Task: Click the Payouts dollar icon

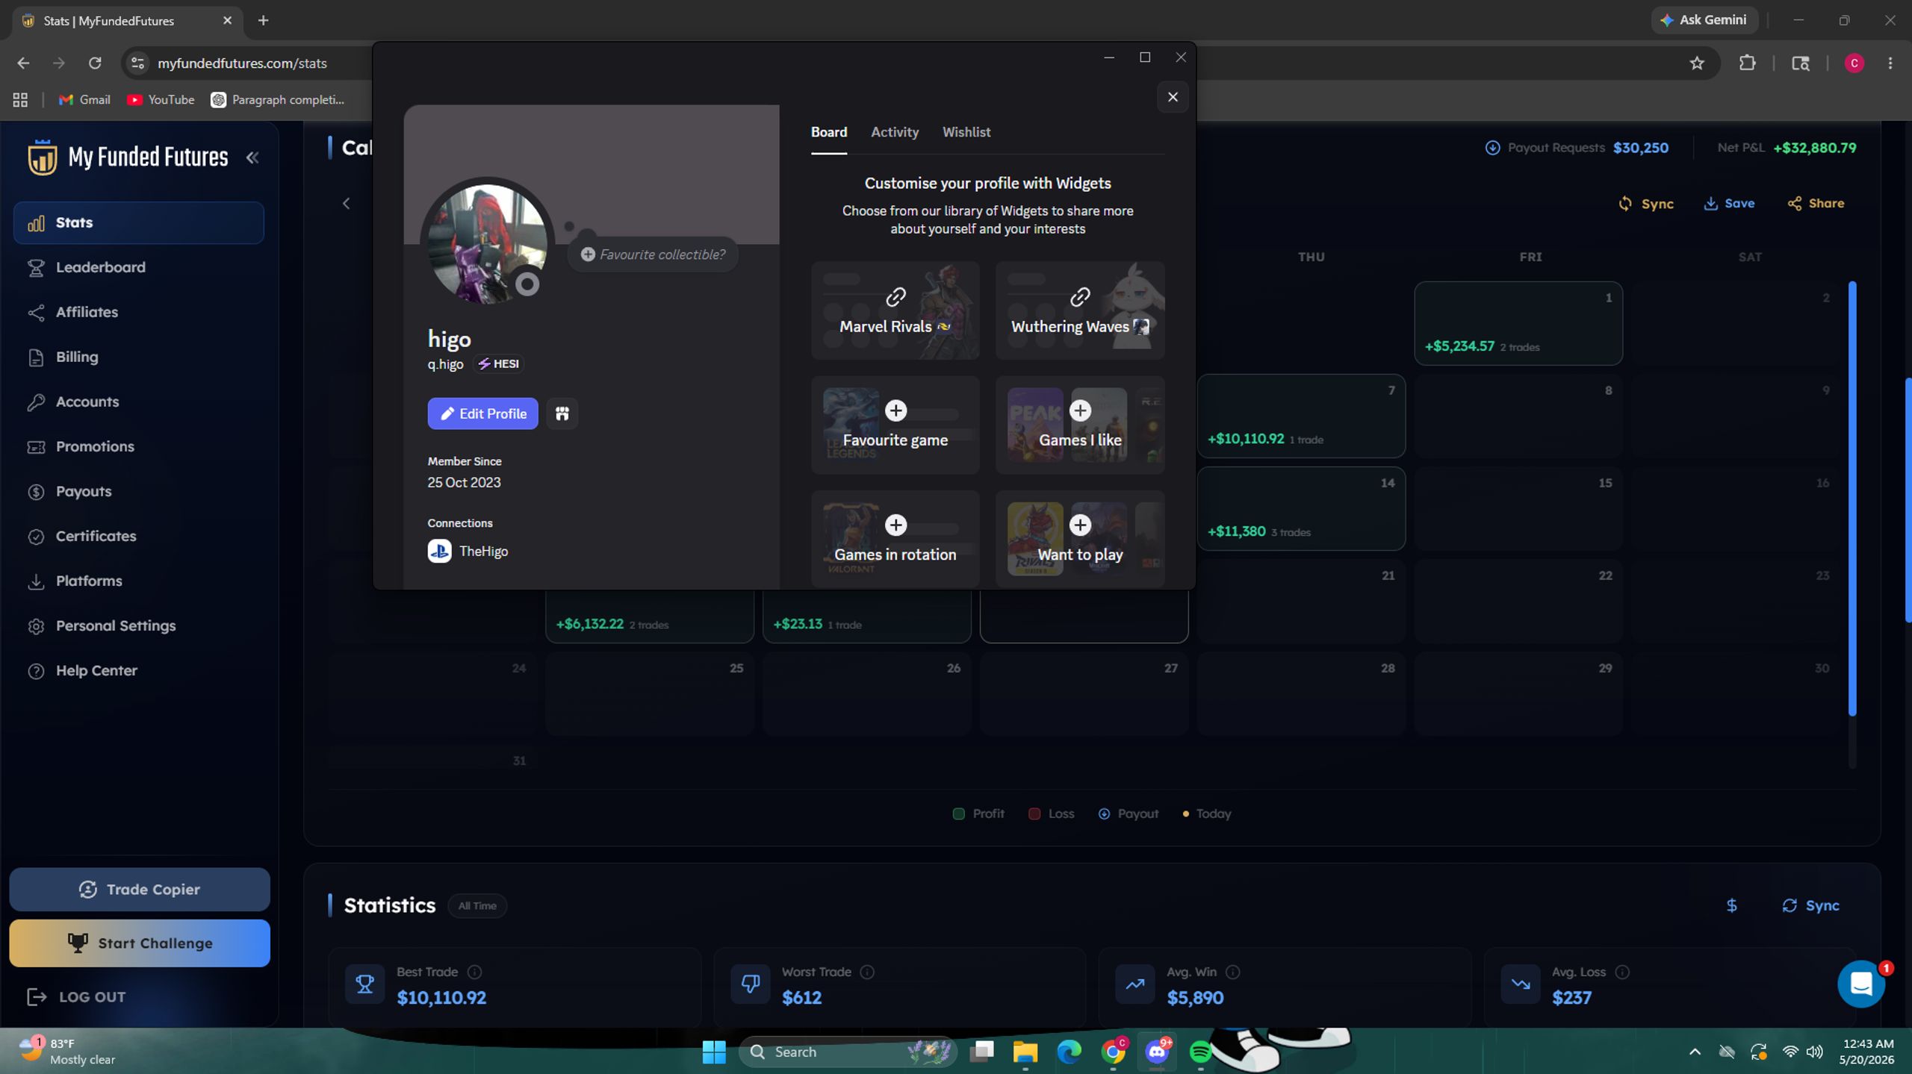Action: point(36,492)
